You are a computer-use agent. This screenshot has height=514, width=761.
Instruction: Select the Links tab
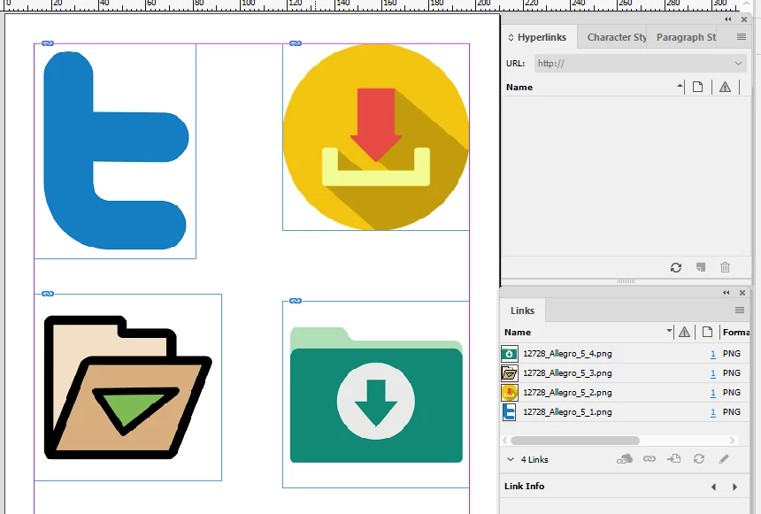click(522, 311)
